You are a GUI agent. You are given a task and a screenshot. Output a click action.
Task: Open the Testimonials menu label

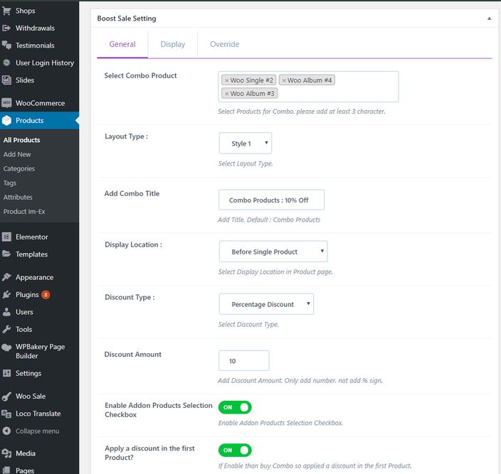35,45
